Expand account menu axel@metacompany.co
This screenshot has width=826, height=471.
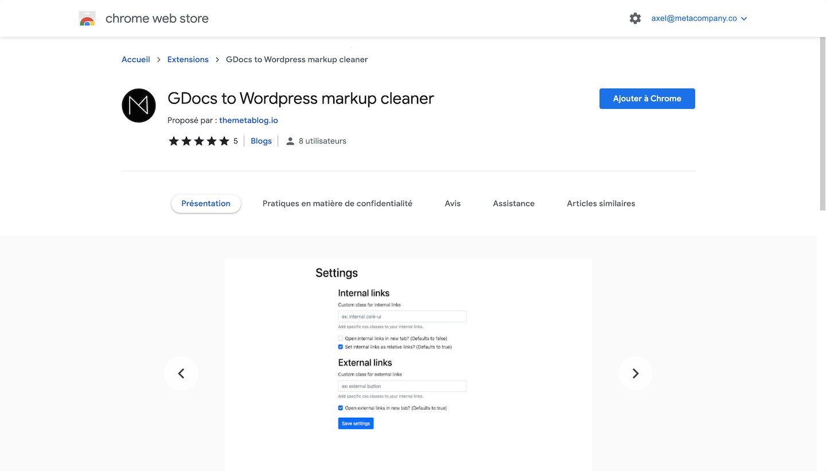[x=699, y=18]
